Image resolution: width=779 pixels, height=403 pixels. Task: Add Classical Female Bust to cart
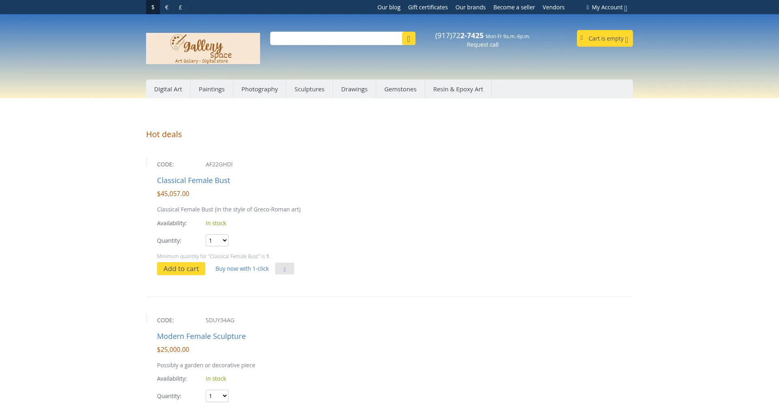click(181, 269)
